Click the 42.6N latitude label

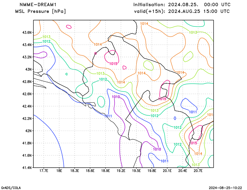[x=27, y=94]
